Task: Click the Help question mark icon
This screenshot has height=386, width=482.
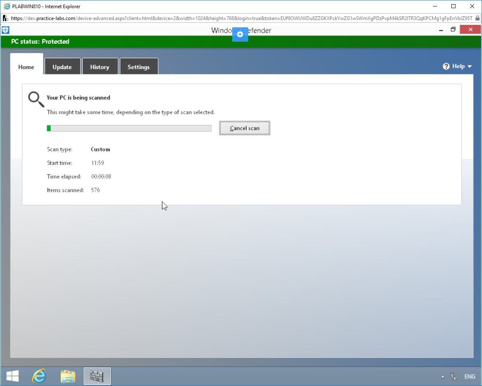Action: (446, 66)
